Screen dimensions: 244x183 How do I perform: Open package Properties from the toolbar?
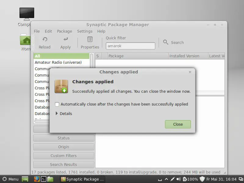[x=90, y=40]
